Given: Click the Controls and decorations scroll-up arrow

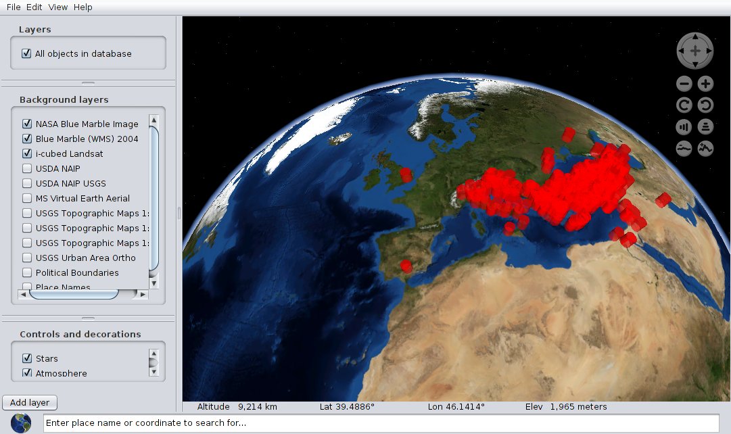Looking at the screenshot, I should point(154,354).
